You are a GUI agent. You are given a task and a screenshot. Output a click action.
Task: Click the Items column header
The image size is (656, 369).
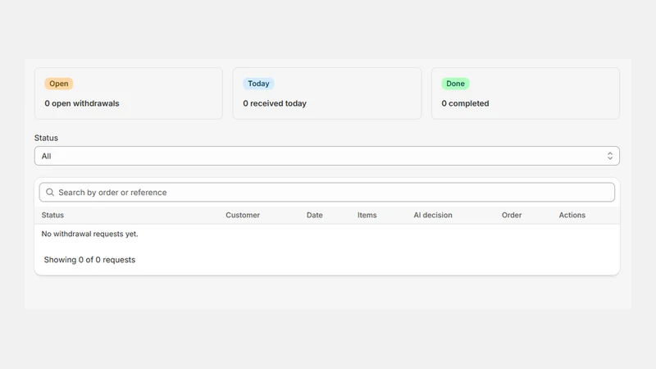pos(367,215)
